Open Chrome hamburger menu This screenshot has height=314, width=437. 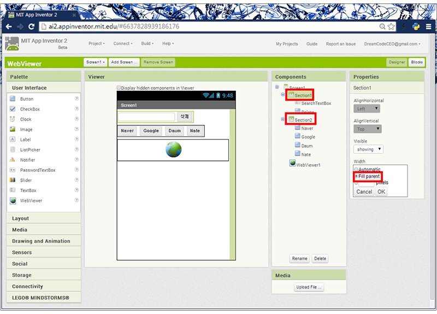(x=429, y=26)
